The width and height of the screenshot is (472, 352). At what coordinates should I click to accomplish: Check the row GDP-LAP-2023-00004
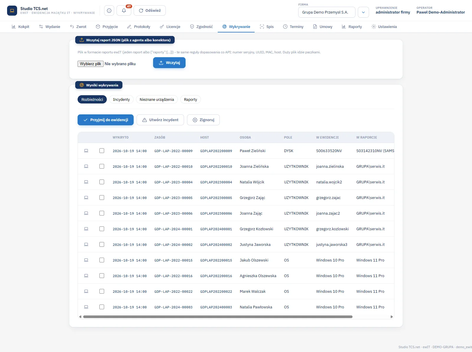[x=102, y=182]
